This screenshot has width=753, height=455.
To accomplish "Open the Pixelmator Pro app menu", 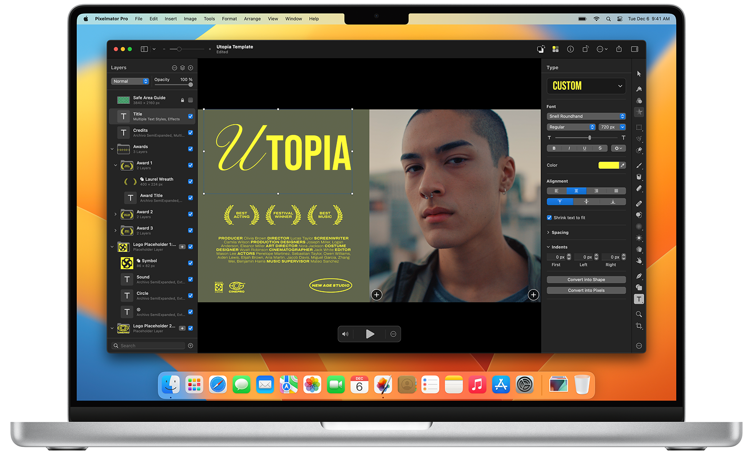I will coord(112,19).
